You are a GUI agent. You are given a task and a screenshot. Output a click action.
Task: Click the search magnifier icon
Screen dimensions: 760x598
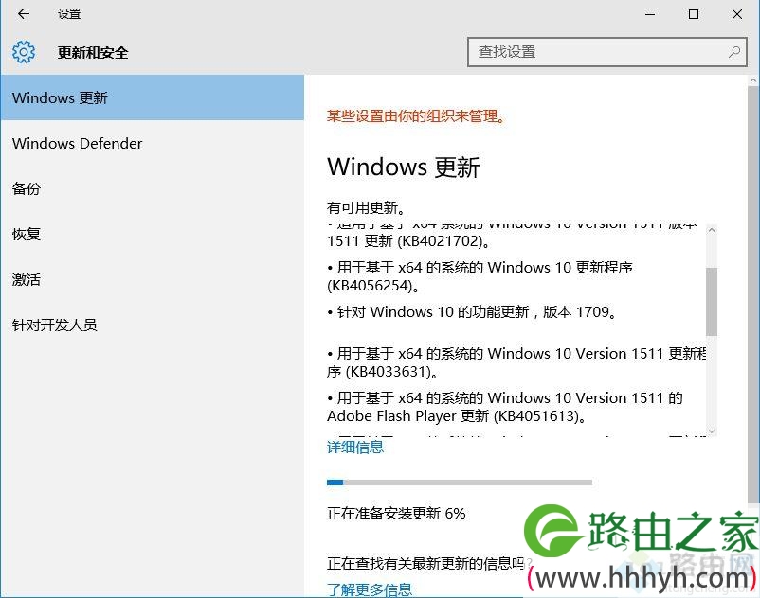(x=734, y=52)
